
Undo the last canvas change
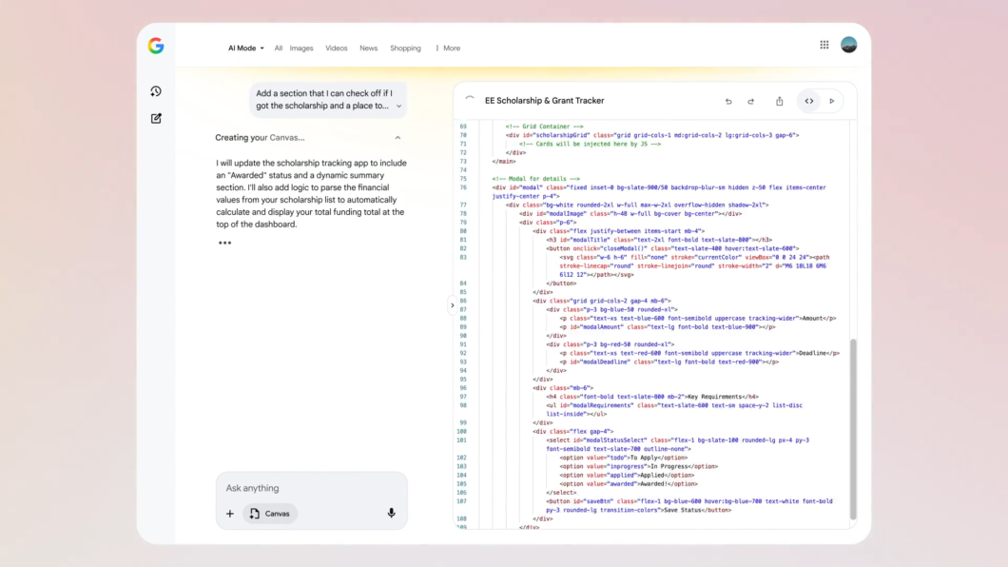pos(728,101)
